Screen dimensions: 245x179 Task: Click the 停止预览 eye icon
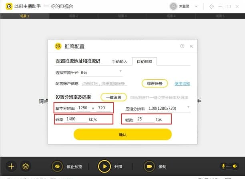tap(57, 167)
